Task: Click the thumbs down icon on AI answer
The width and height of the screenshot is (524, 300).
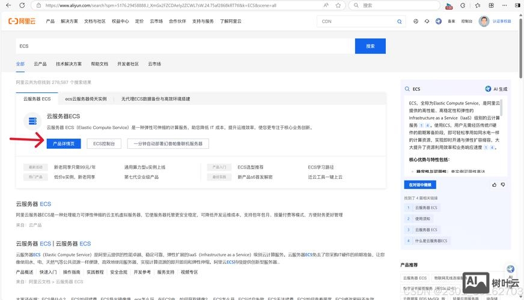Action: tap(503, 185)
